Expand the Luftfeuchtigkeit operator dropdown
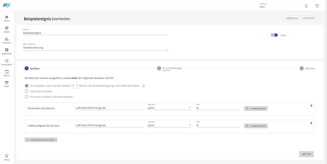This screenshot has width=327, height=164. coord(169,125)
